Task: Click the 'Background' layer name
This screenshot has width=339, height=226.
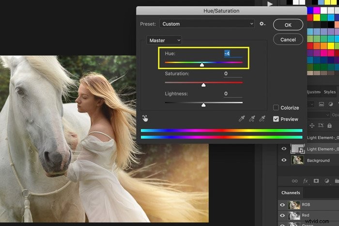Action: tap(318, 160)
